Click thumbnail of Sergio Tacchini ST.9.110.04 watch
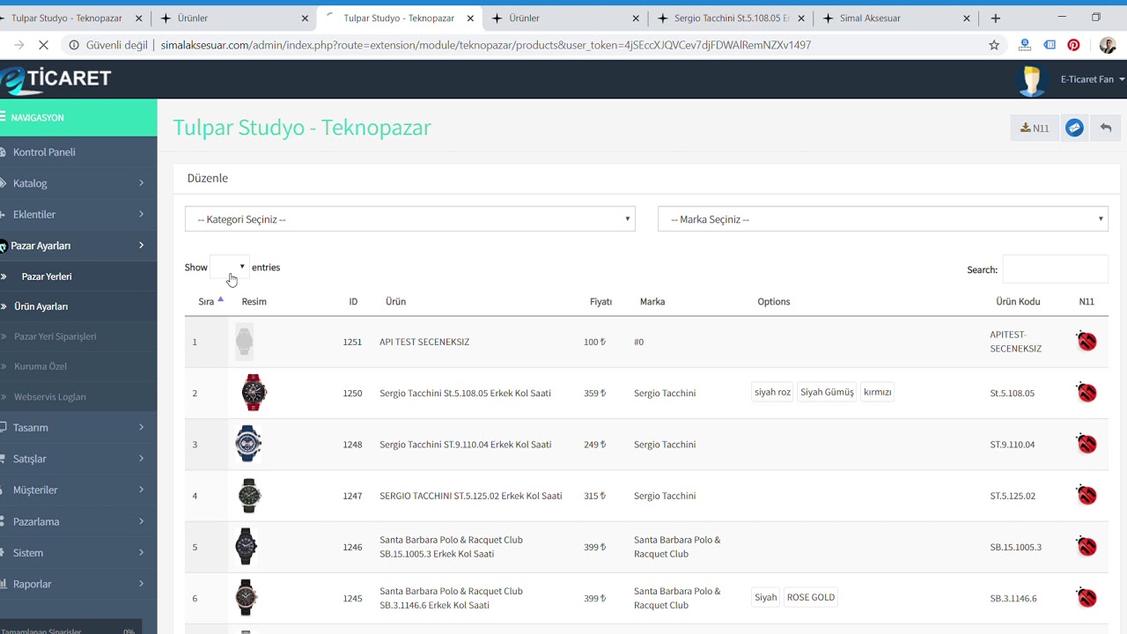The height and width of the screenshot is (634, 1127). (x=248, y=443)
